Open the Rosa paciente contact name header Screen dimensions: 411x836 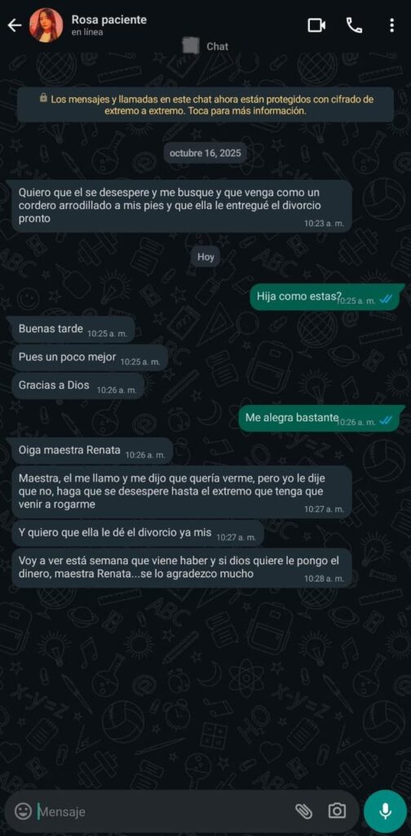coord(109,20)
